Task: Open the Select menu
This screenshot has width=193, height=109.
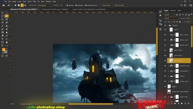Action: point(29,2)
